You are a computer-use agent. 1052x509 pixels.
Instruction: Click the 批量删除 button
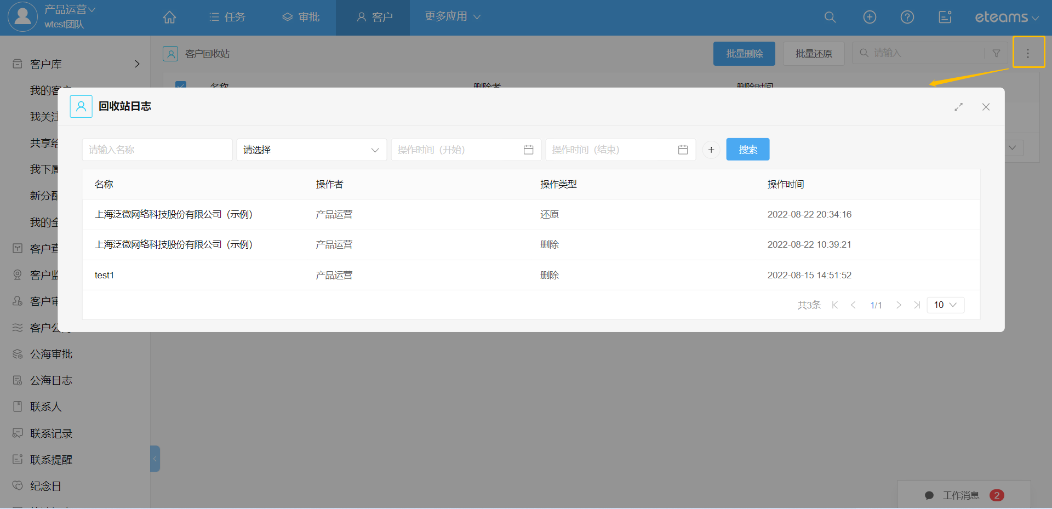pos(744,54)
